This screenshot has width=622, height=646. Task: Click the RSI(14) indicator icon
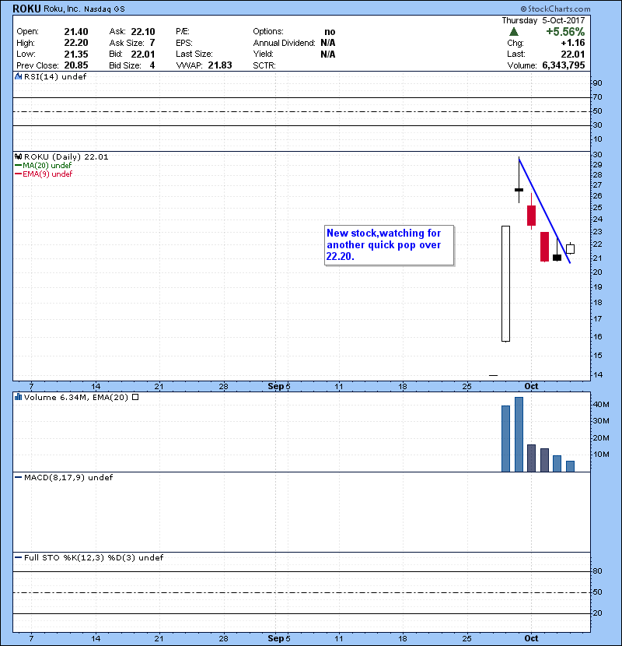pyautogui.click(x=18, y=76)
